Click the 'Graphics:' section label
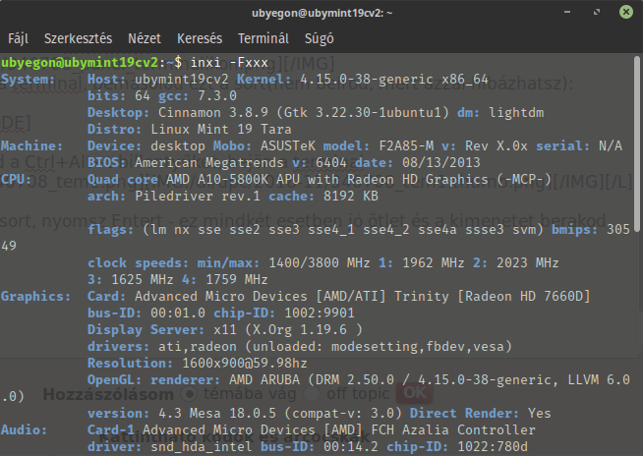The width and height of the screenshot is (643, 456). [x=35, y=296]
